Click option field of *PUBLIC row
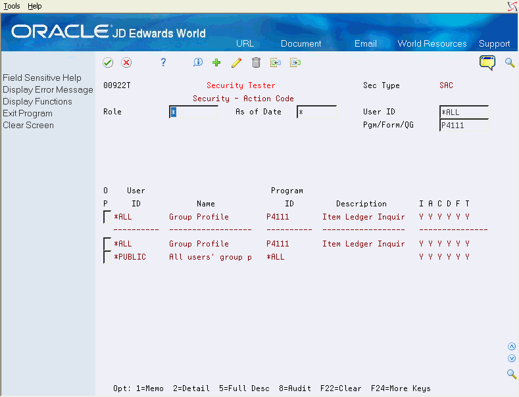 tap(107, 257)
